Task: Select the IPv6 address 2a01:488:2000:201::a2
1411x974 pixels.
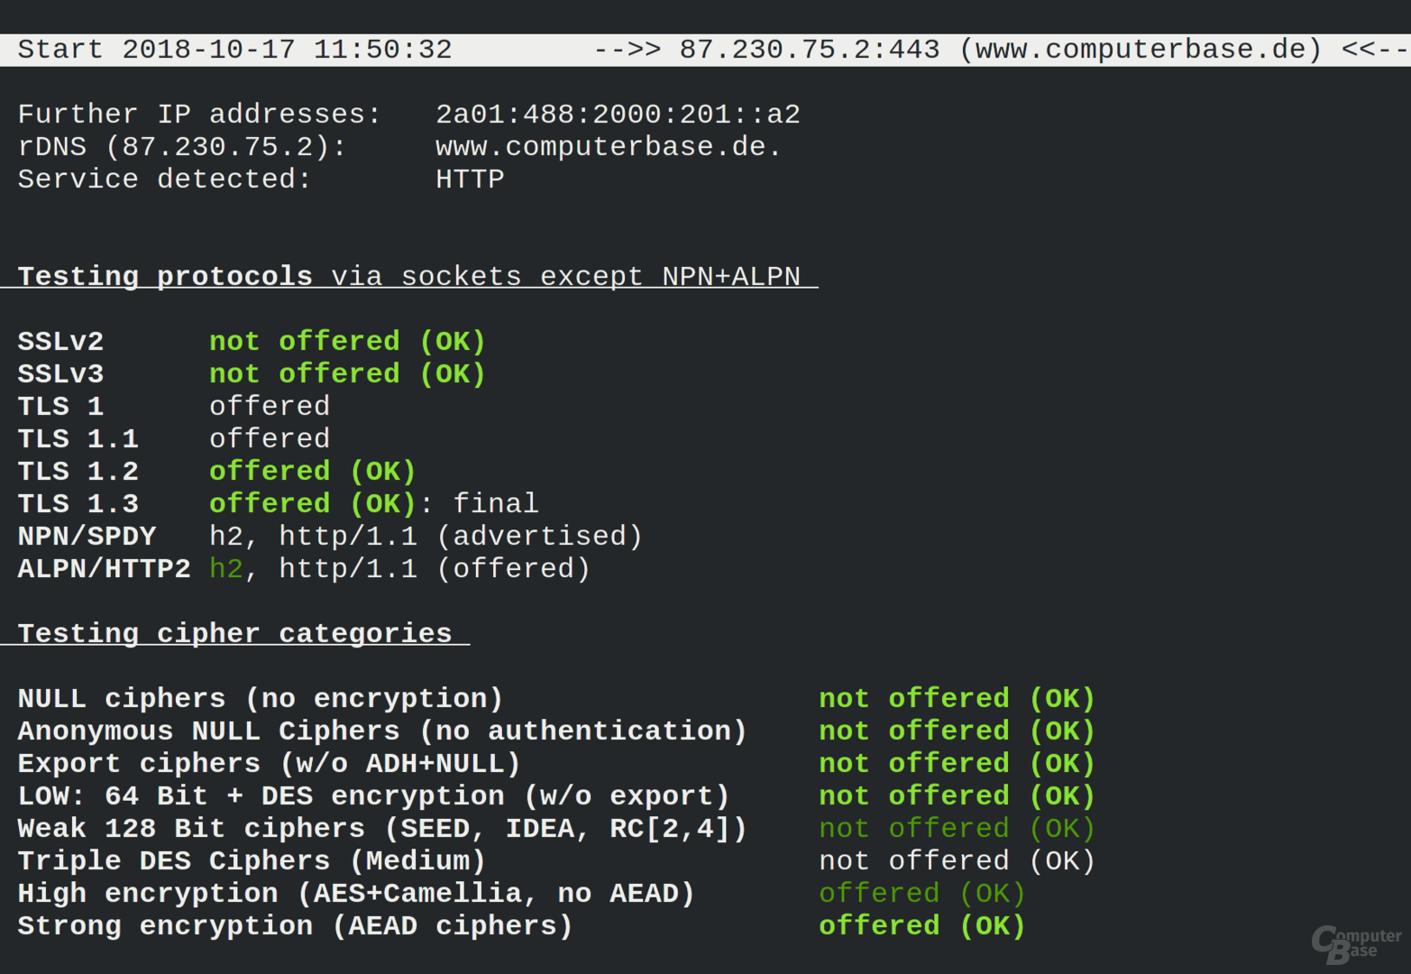Action: pyautogui.click(x=618, y=115)
